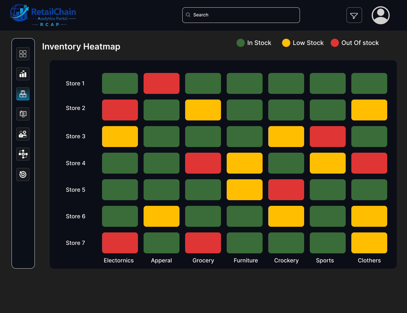Click the highlighted inventory boxes icon

[23, 94]
